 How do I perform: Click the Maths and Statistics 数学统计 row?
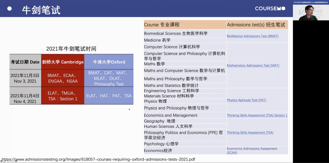pos(185,85)
